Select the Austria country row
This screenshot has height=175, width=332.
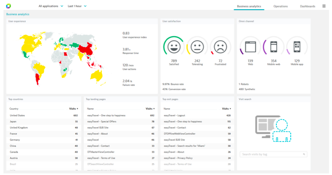click(x=44, y=158)
